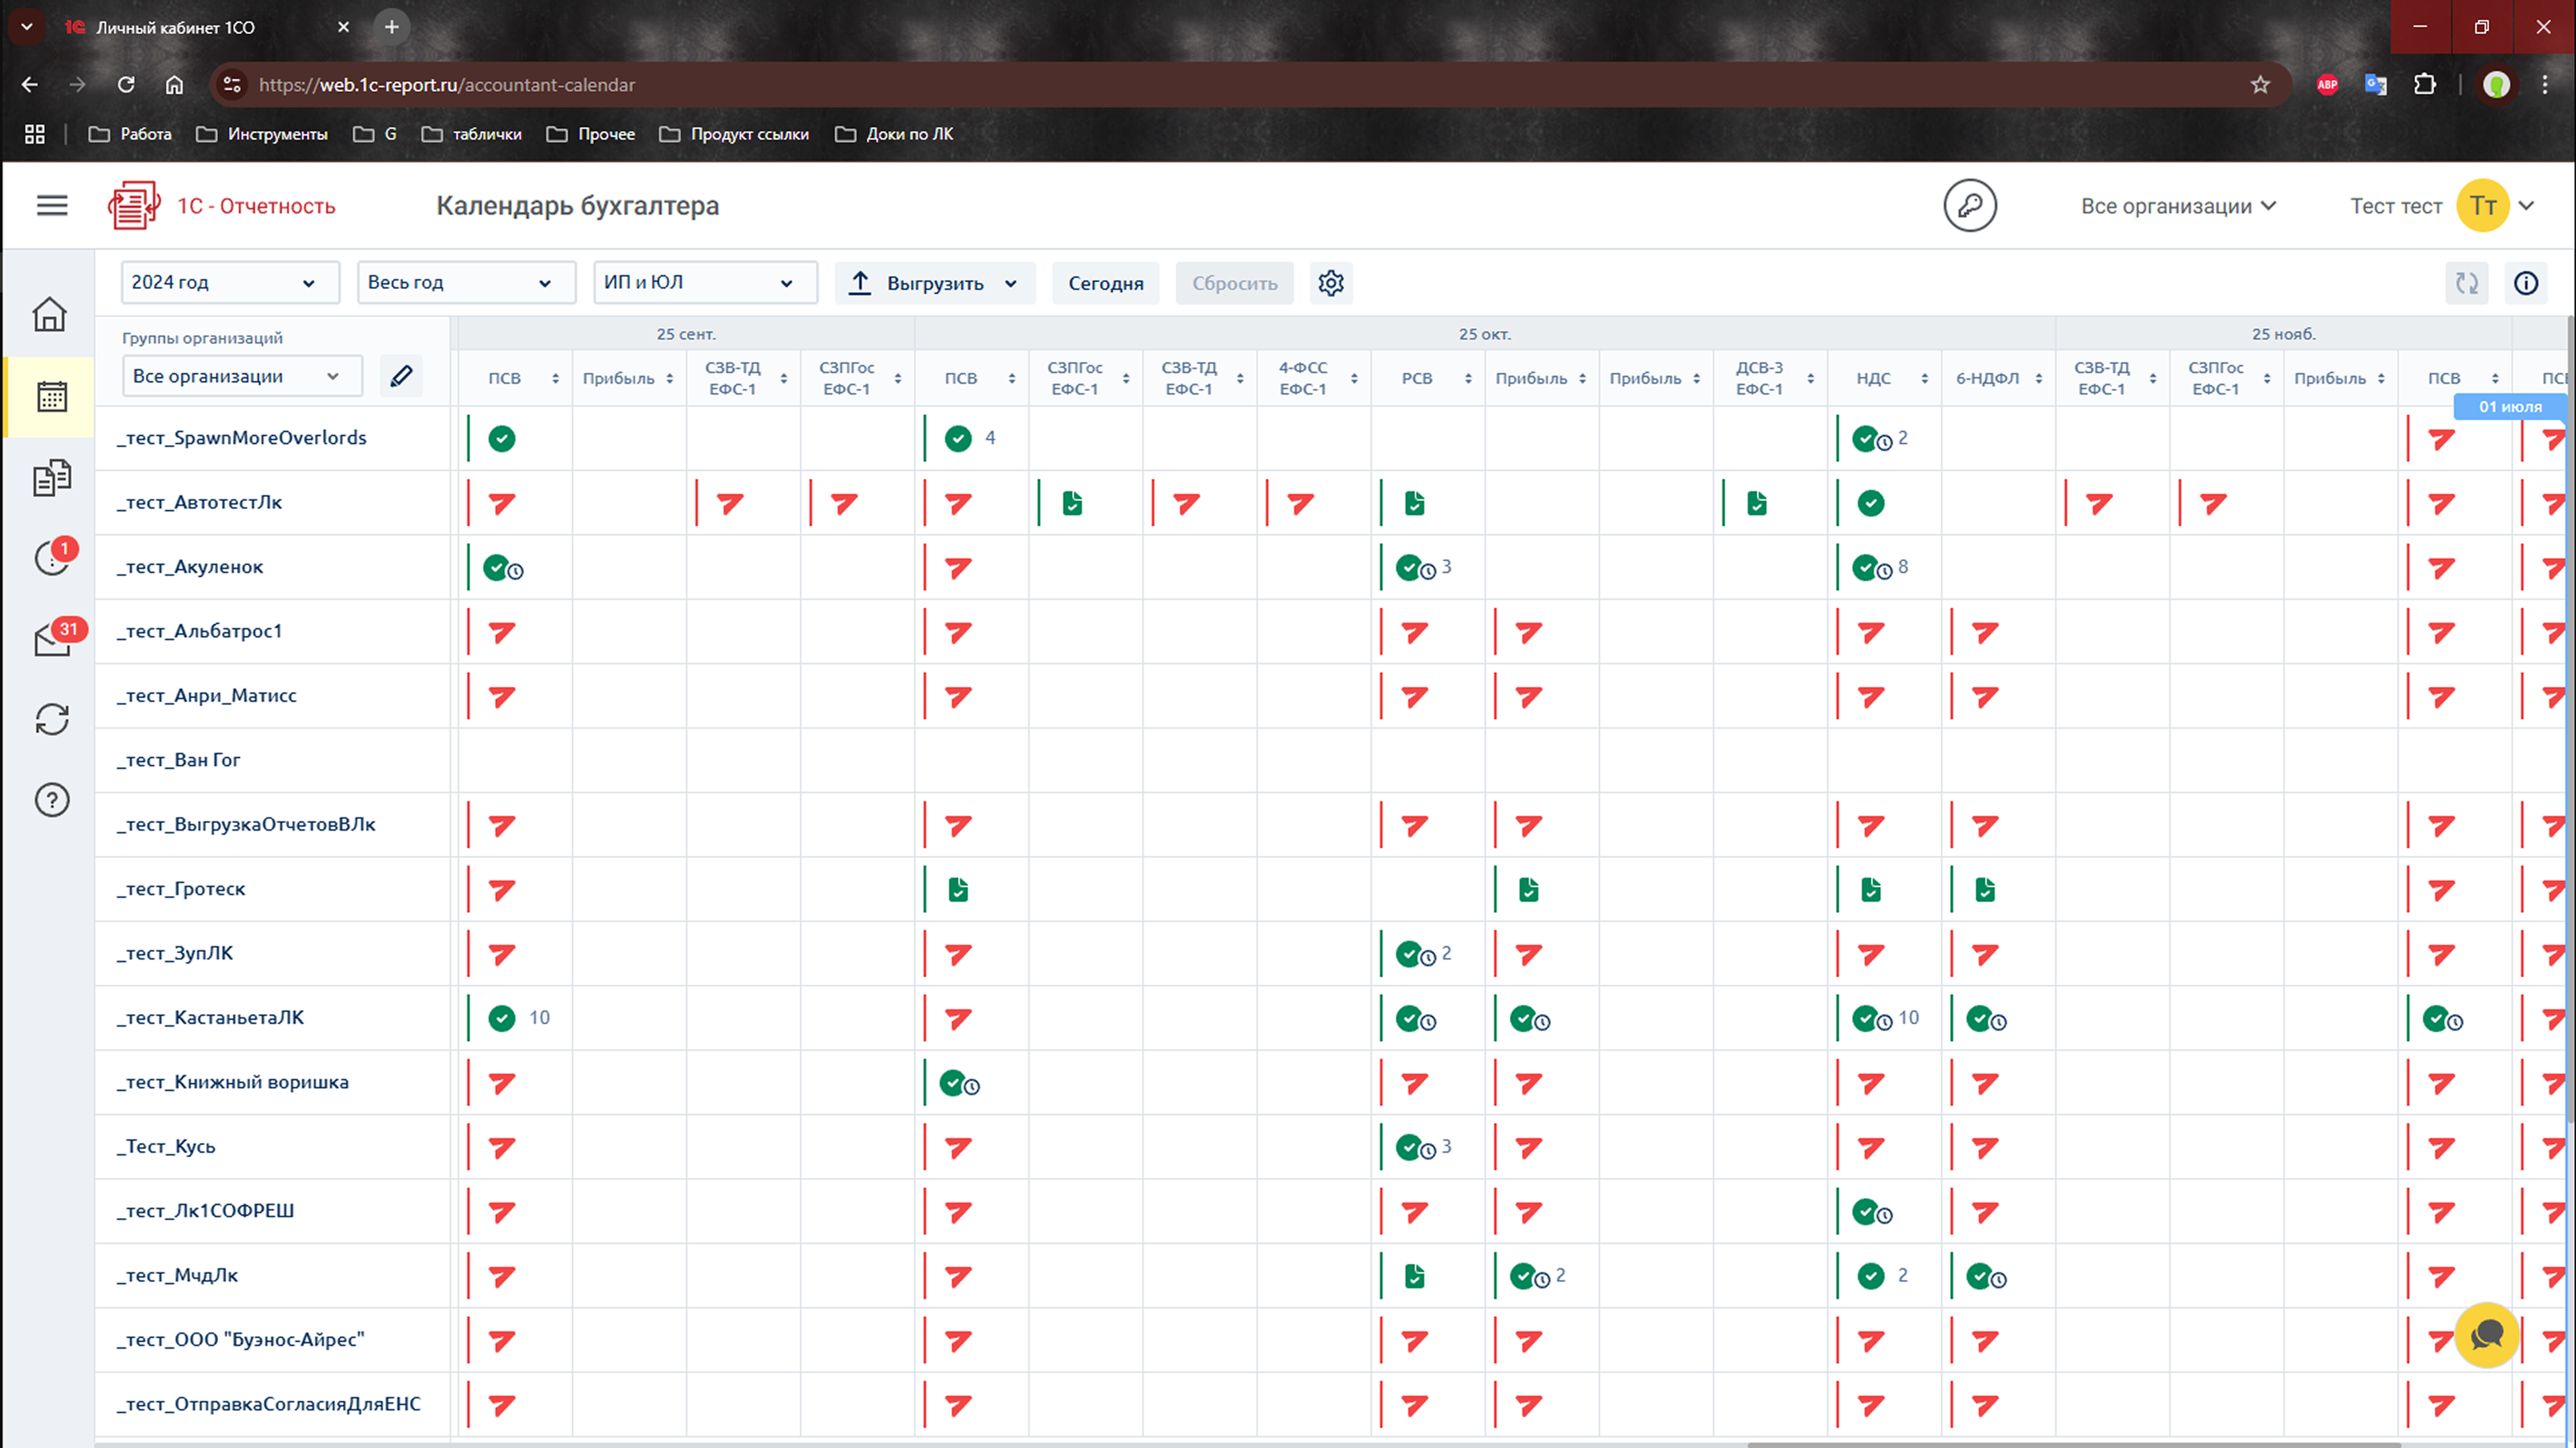Viewport: 2576px width, 1448px height.
Task: Sort the НДС column via sort arrows
Action: click(1924, 379)
